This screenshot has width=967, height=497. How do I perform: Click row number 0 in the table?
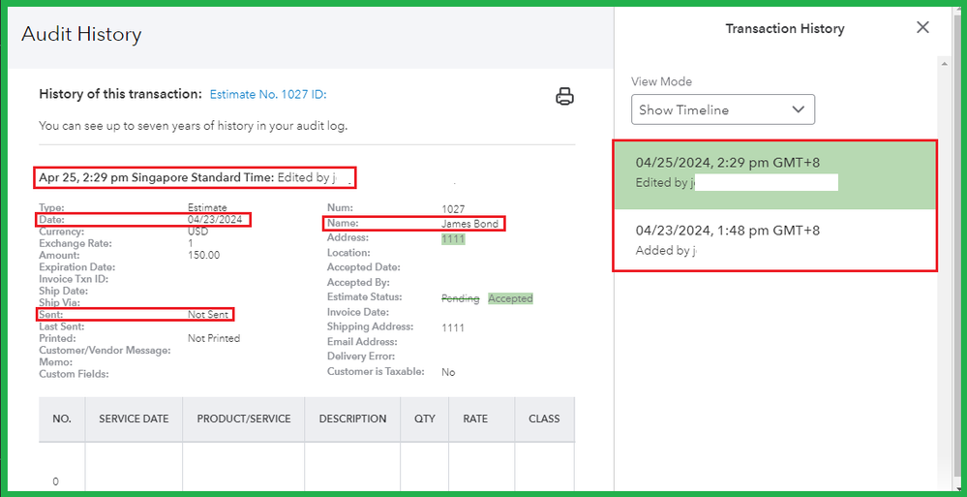pyautogui.click(x=55, y=481)
